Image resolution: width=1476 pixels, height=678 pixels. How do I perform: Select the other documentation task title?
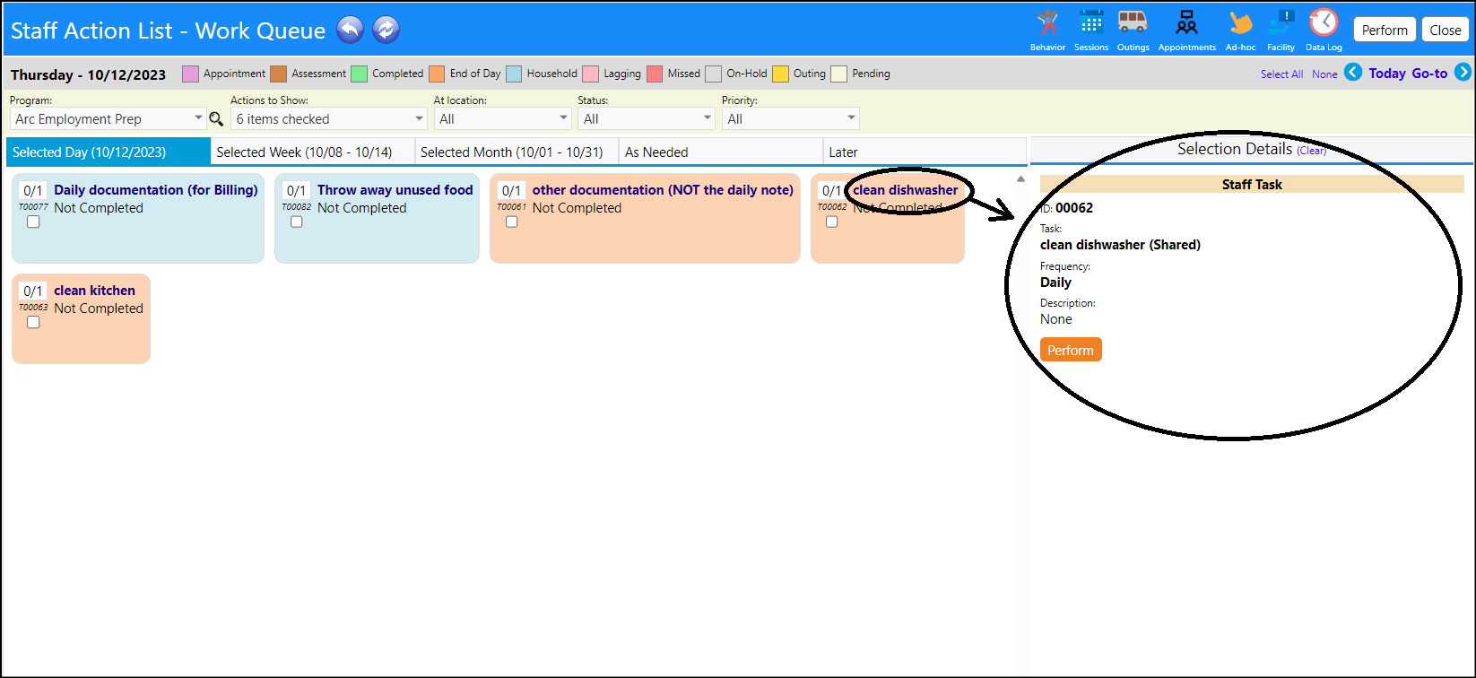(663, 190)
